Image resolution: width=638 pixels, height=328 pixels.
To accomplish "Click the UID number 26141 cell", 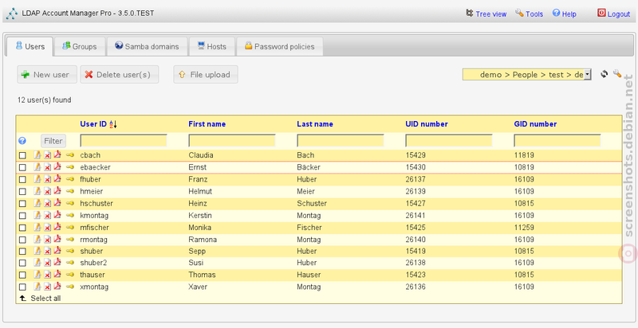I will pyautogui.click(x=415, y=215).
